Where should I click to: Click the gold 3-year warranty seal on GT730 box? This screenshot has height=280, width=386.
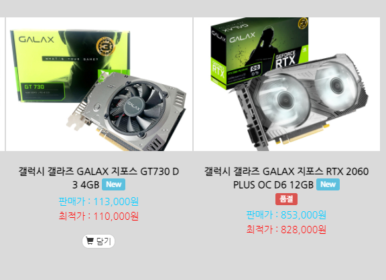(105, 45)
